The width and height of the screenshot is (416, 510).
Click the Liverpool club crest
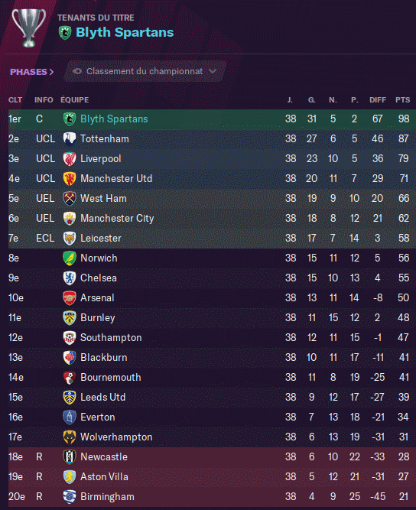[x=70, y=159]
